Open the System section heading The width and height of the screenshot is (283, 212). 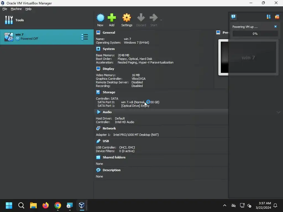click(109, 49)
